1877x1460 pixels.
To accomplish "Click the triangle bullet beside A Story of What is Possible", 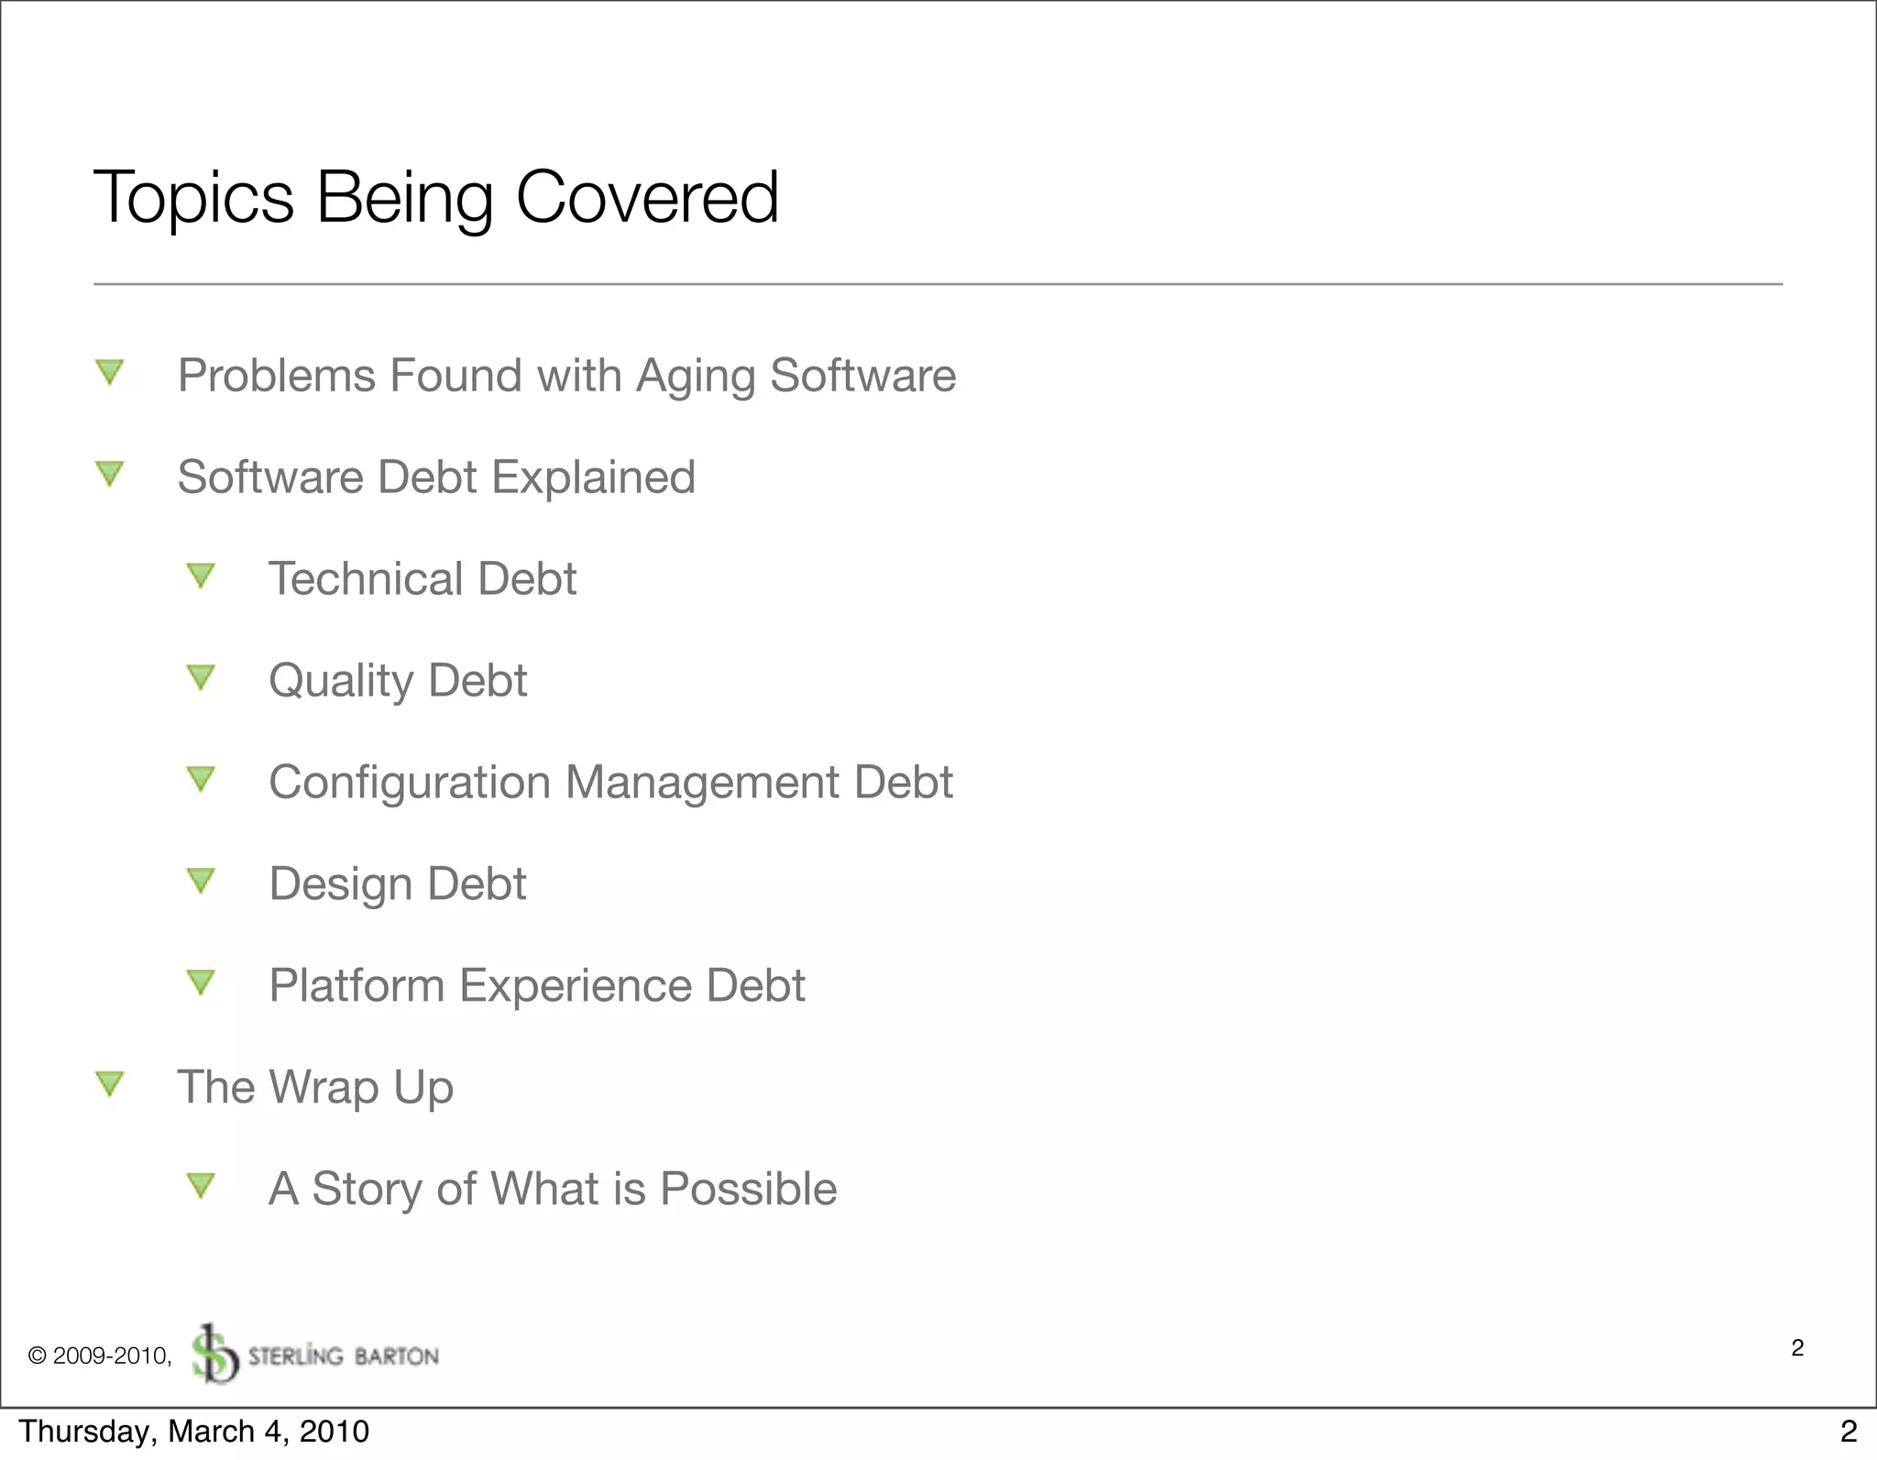I will click(x=201, y=1186).
